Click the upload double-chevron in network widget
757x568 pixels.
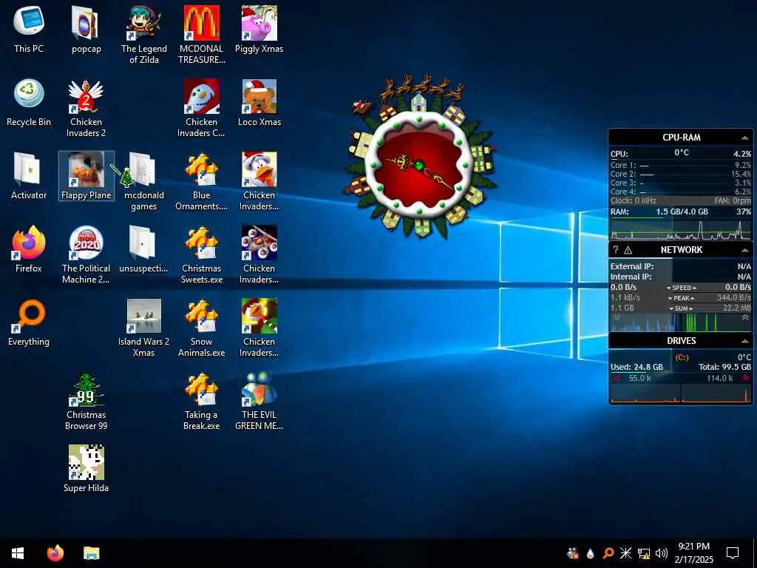(745, 318)
